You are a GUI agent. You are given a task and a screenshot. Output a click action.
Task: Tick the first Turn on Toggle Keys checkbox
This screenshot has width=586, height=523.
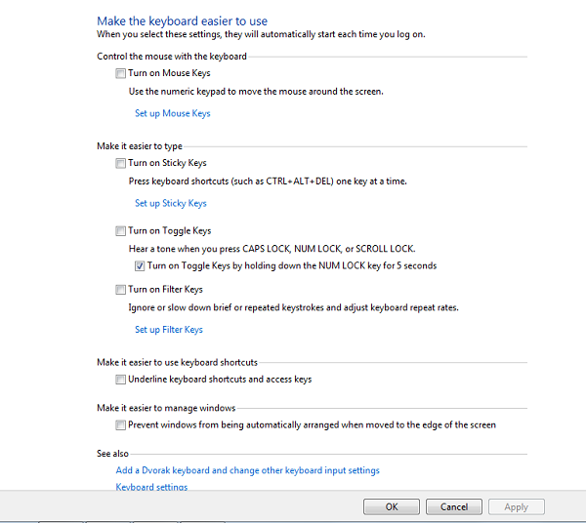(121, 231)
